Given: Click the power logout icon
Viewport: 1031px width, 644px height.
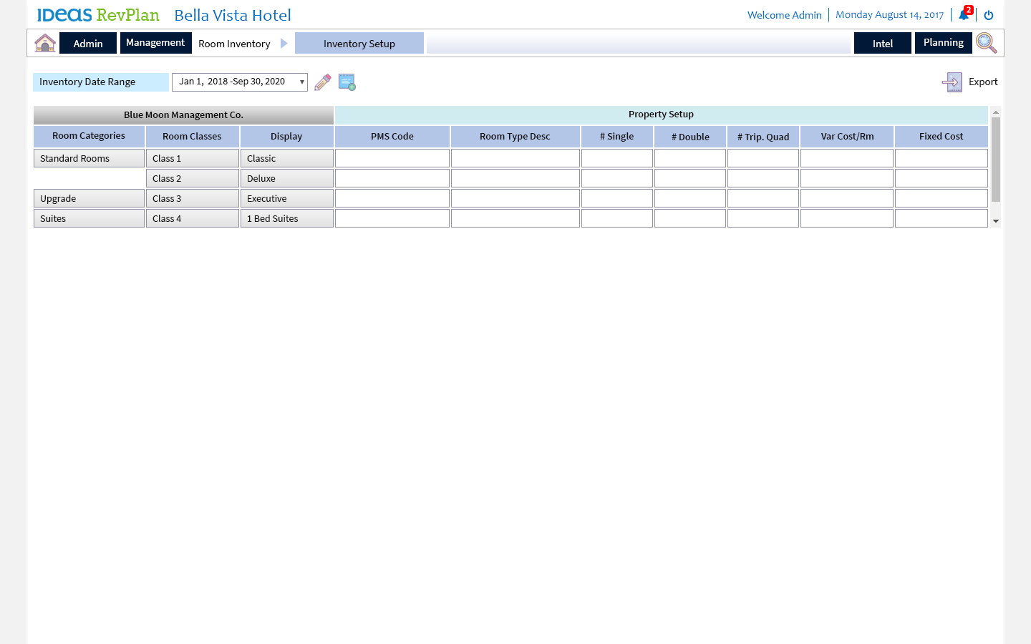Looking at the screenshot, I should click(x=989, y=15).
